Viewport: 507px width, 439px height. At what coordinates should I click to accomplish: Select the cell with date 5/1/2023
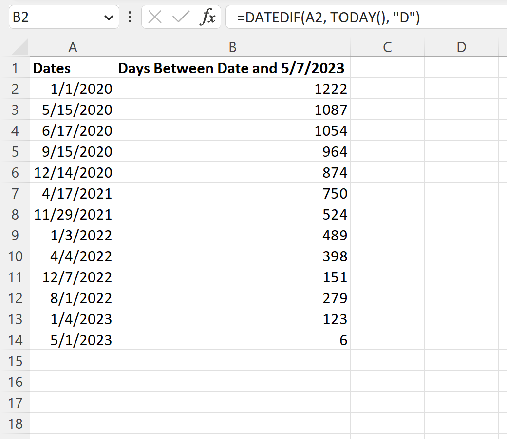coord(73,340)
